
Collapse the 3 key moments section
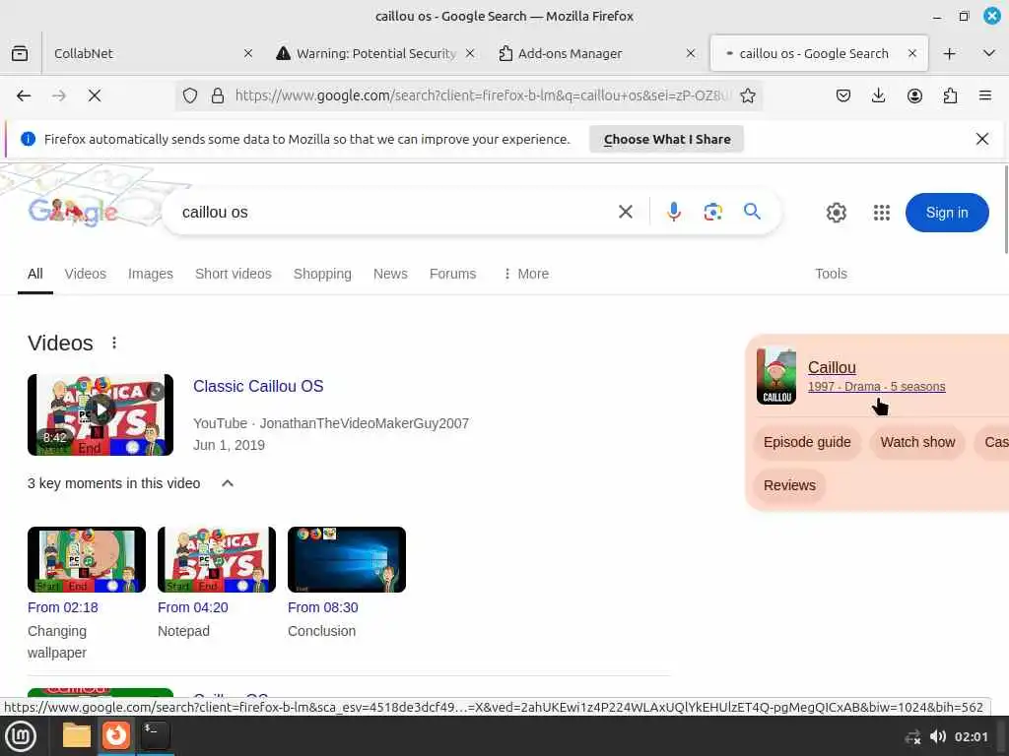[x=228, y=483]
